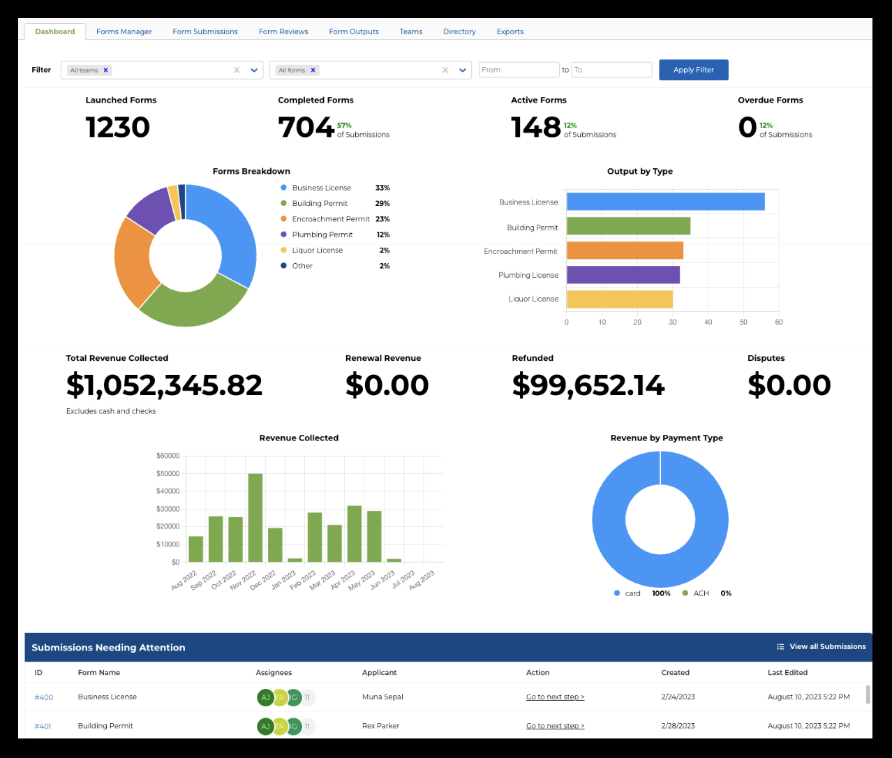The height and width of the screenshot is (758, 892).
Task: Open the Form Outputs tab
Action: click(354, 31)
